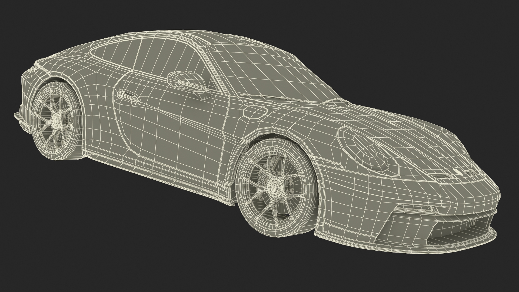The height and width of the screenshot is (292, 519).
Task: Click the hood badge emblem near the nose
Action: (x=458, y=172)
